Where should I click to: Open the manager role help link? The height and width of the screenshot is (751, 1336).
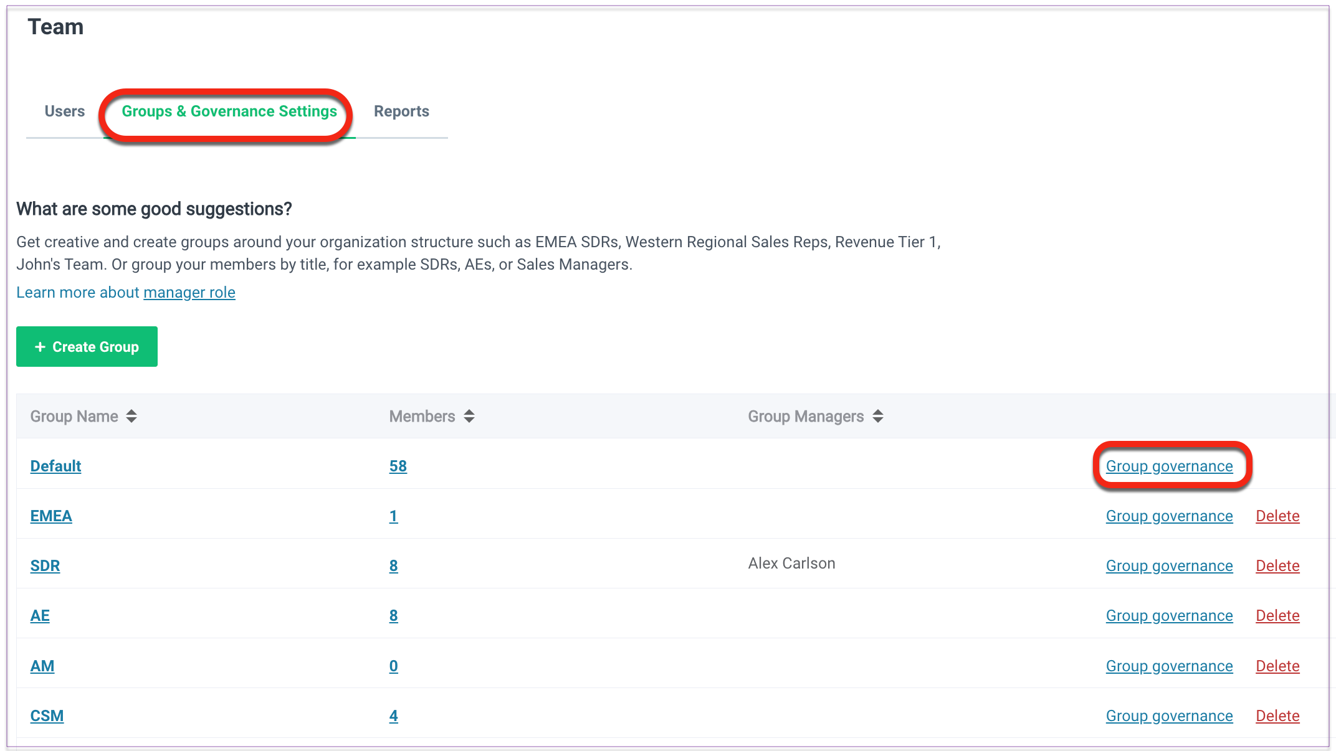coord(189,293)
